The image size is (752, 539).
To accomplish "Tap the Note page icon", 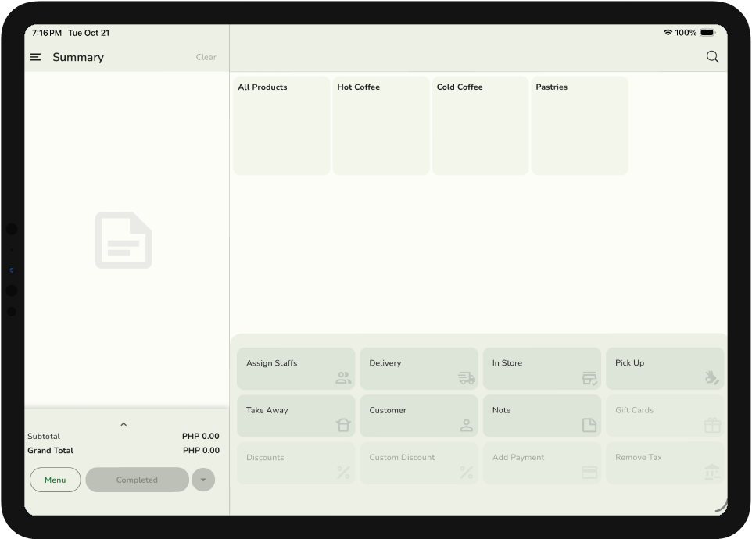I will (589, 425).
